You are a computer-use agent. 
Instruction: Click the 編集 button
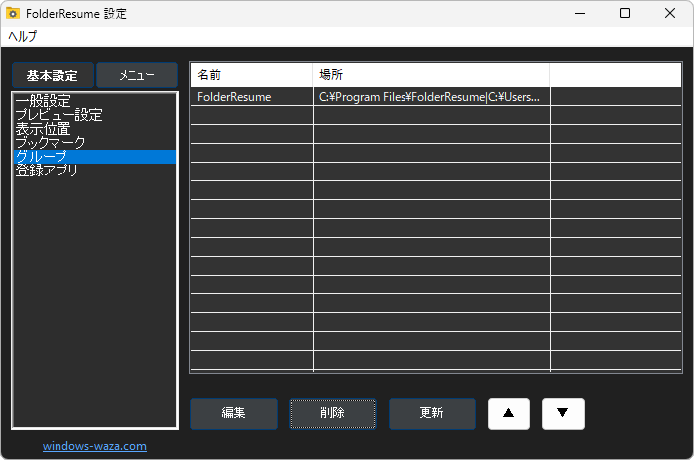click(234, 413)
